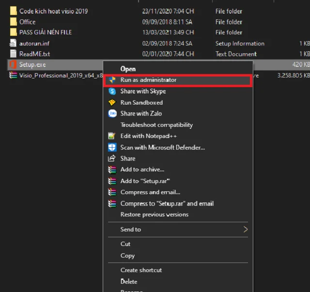310x292 pixels.
Task: Click the folder icon of Office
Action: pyautogui.click(x=13, y=22)
